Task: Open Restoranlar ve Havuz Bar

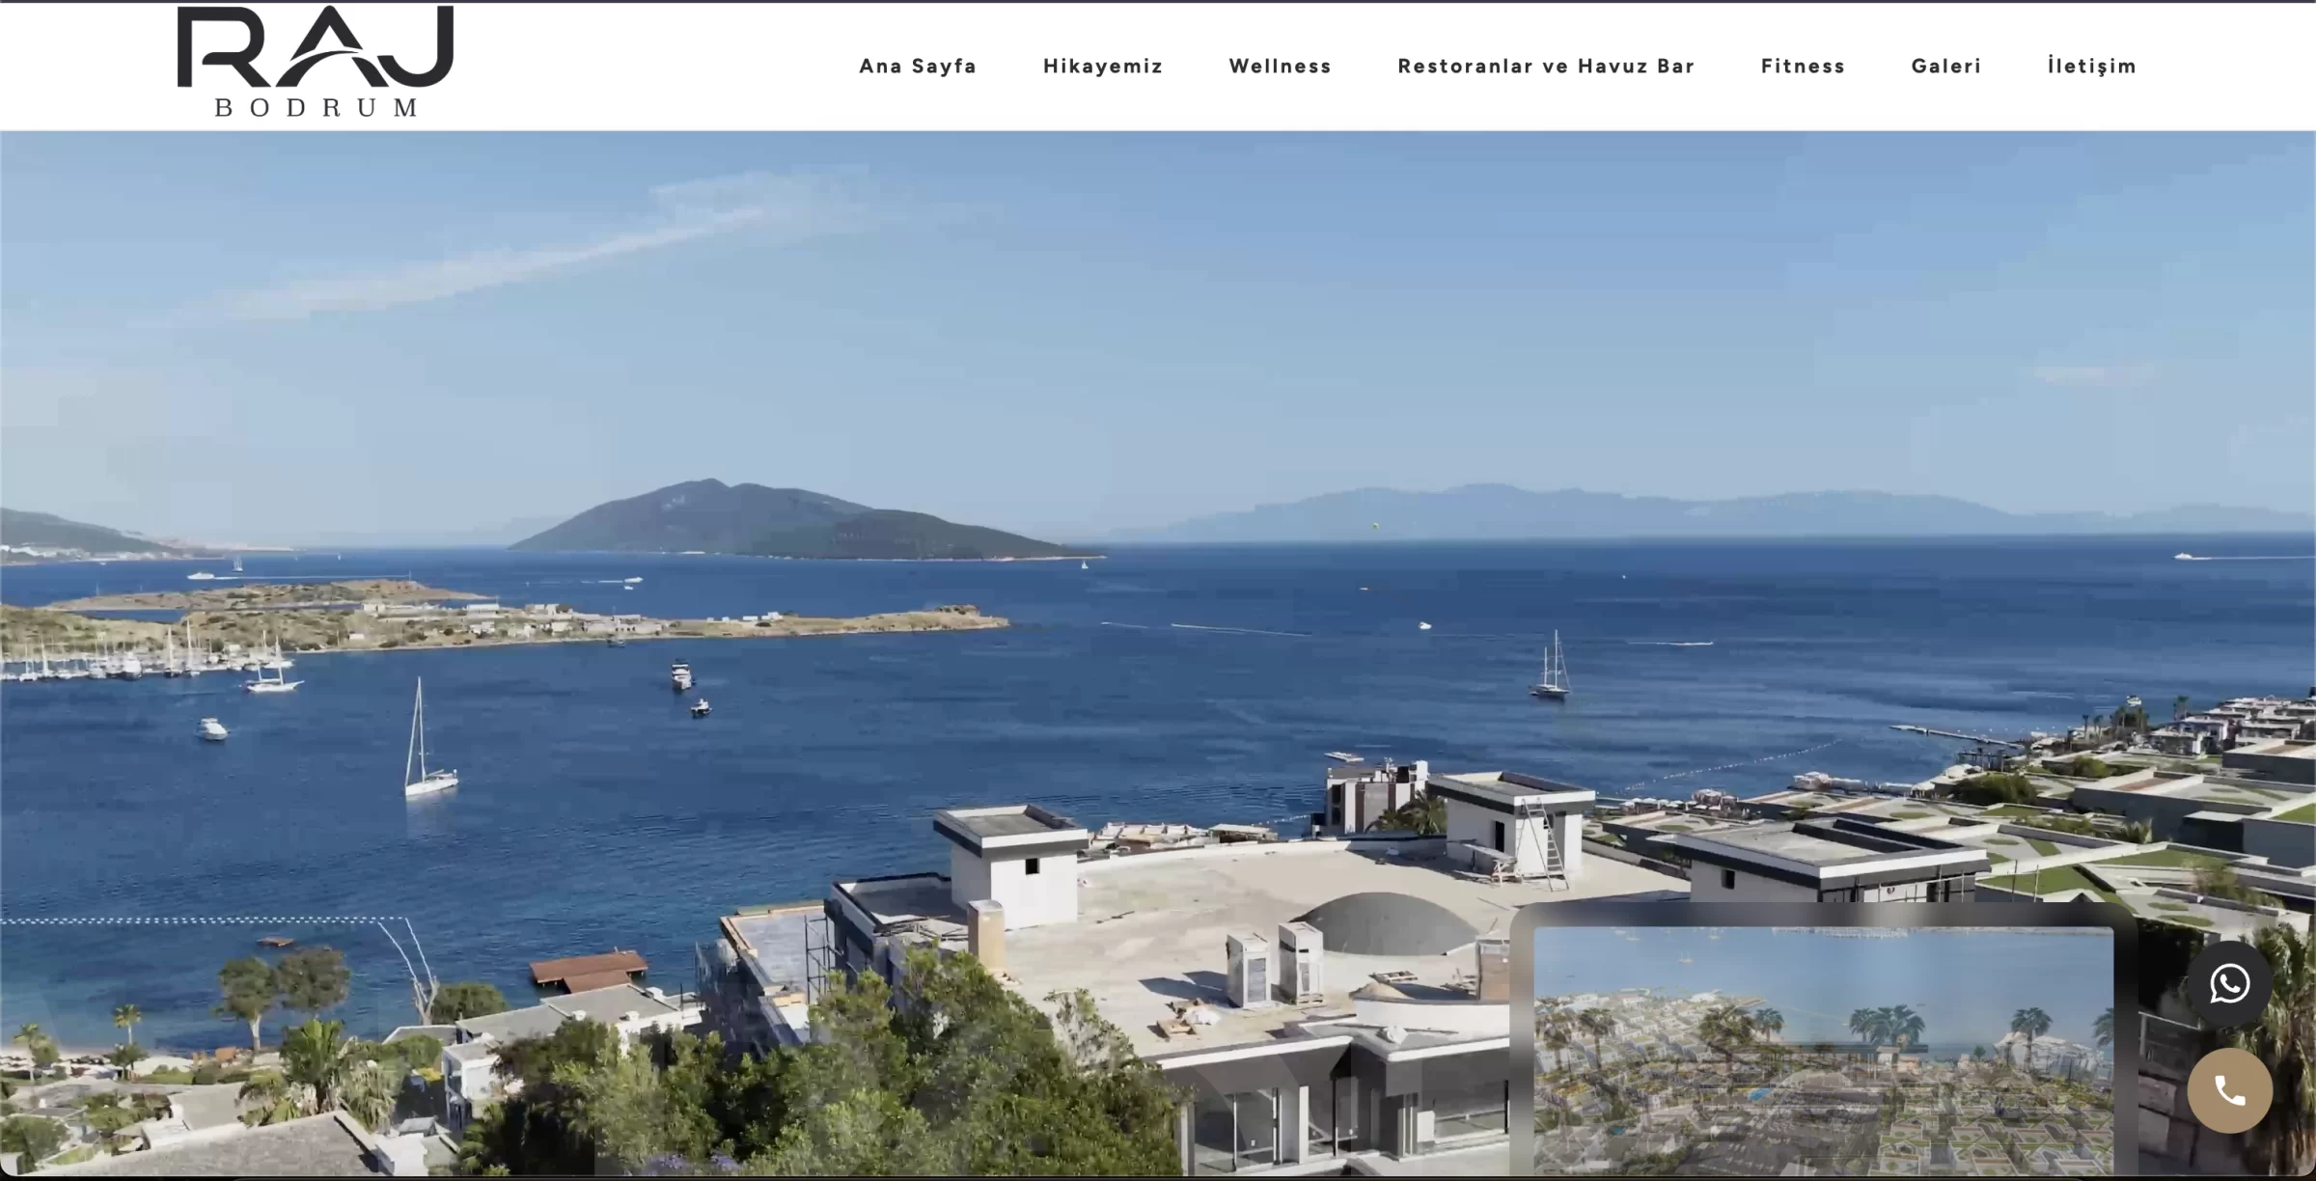Action: (1546, 66)
